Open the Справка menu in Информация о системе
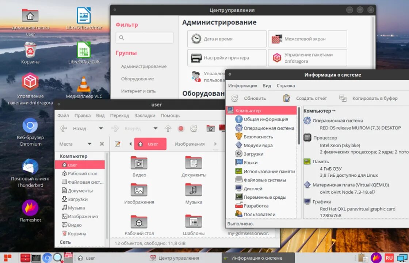409x263 pixels. pyautogui.click(x=286, y=85)
